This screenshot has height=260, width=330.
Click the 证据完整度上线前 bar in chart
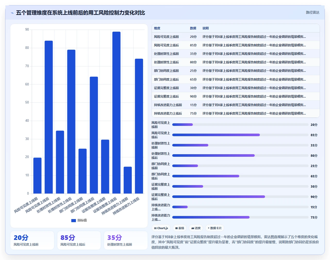[105, 167]
